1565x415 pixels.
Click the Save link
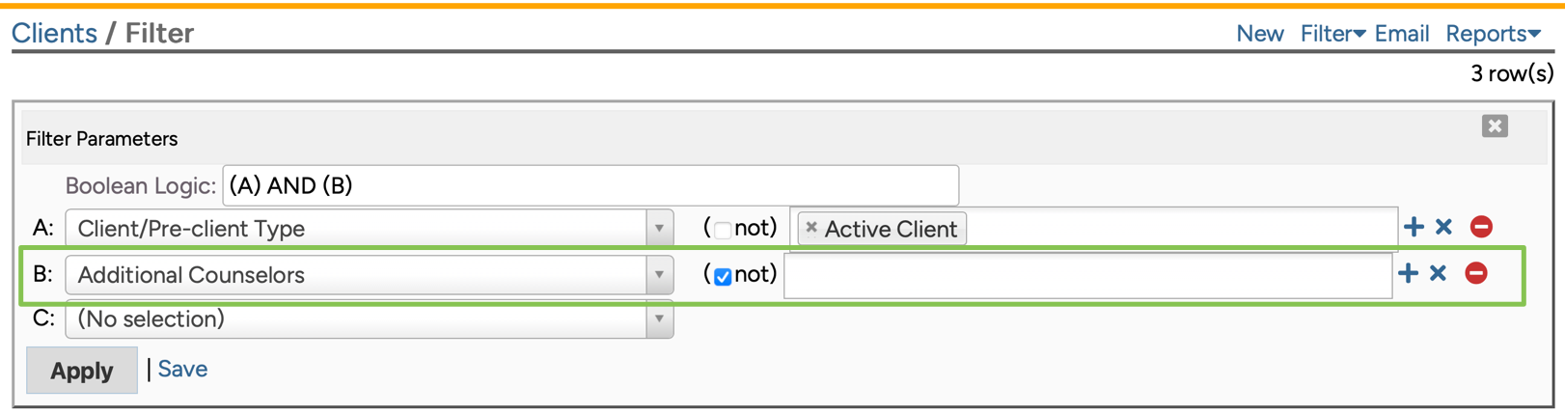(182, 369)
